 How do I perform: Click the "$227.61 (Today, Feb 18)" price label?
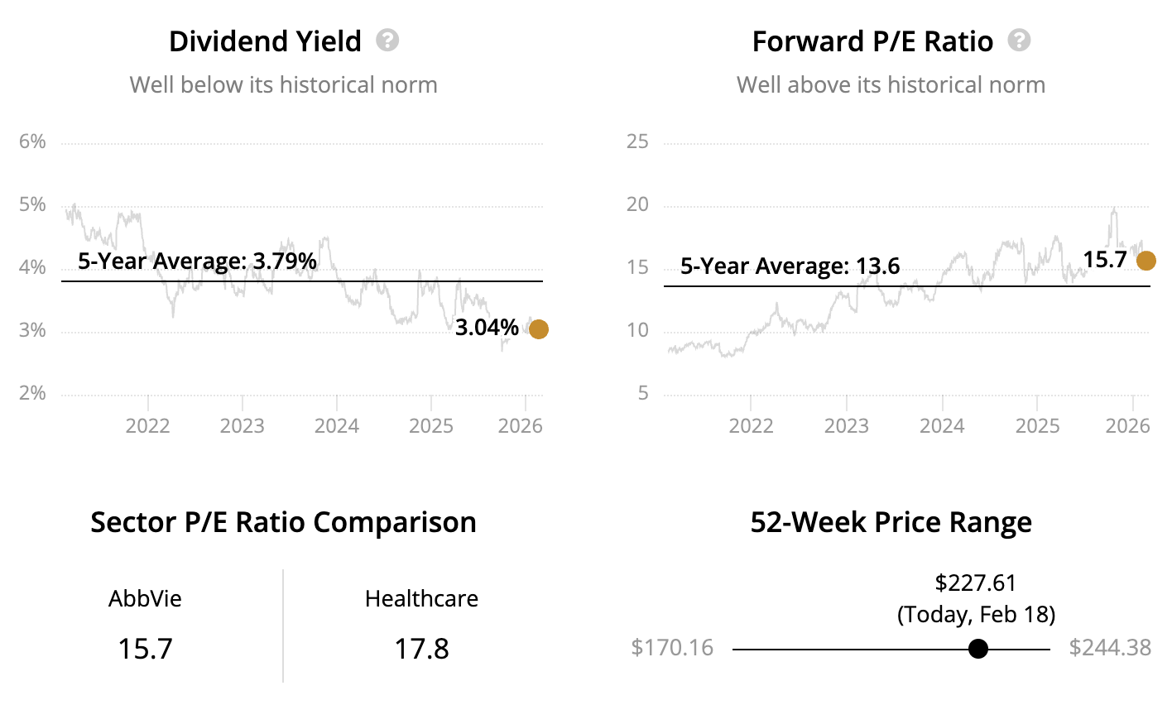pyautogui.click(x=976, y=598)
